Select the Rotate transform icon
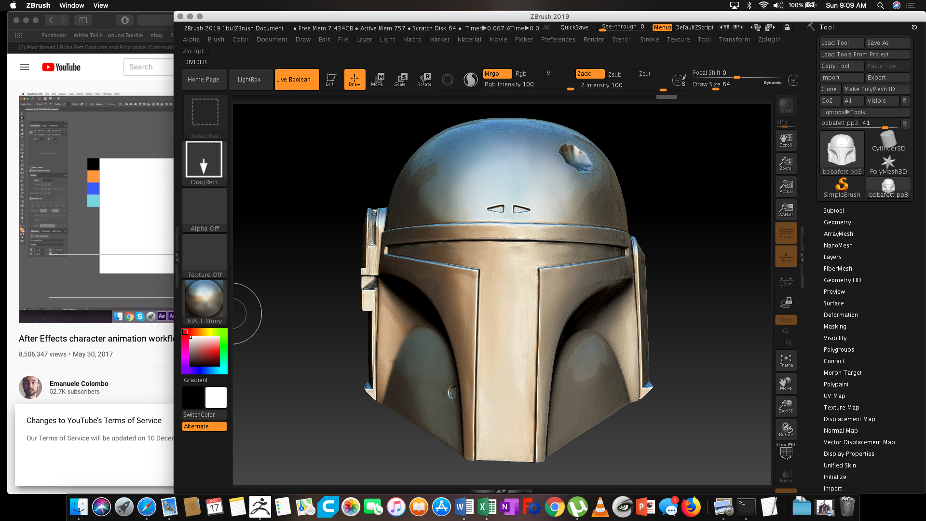 424,80
